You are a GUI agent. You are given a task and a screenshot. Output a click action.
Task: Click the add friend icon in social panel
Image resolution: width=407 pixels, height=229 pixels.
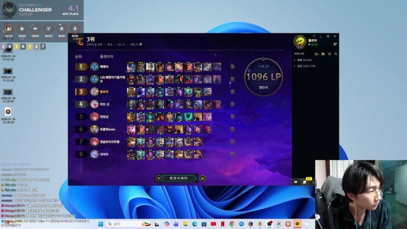(x=316, y=54)
